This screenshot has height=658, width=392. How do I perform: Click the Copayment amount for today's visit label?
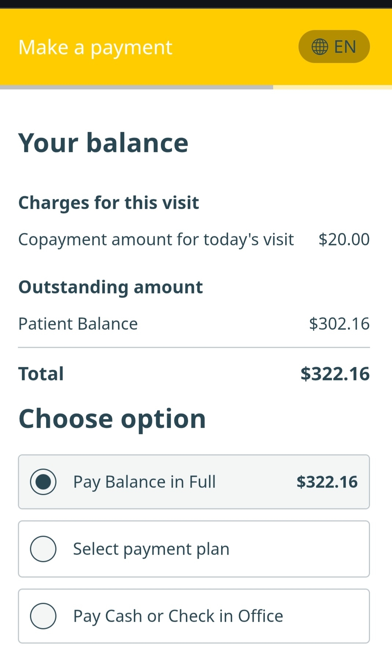(x=156, y=240)
